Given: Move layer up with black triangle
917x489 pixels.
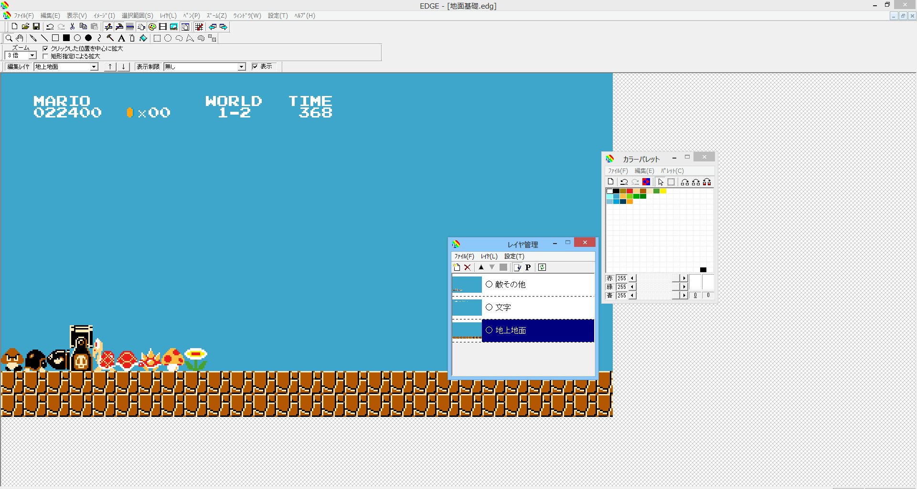Looking at the screenshot, I should pos(481,267).
